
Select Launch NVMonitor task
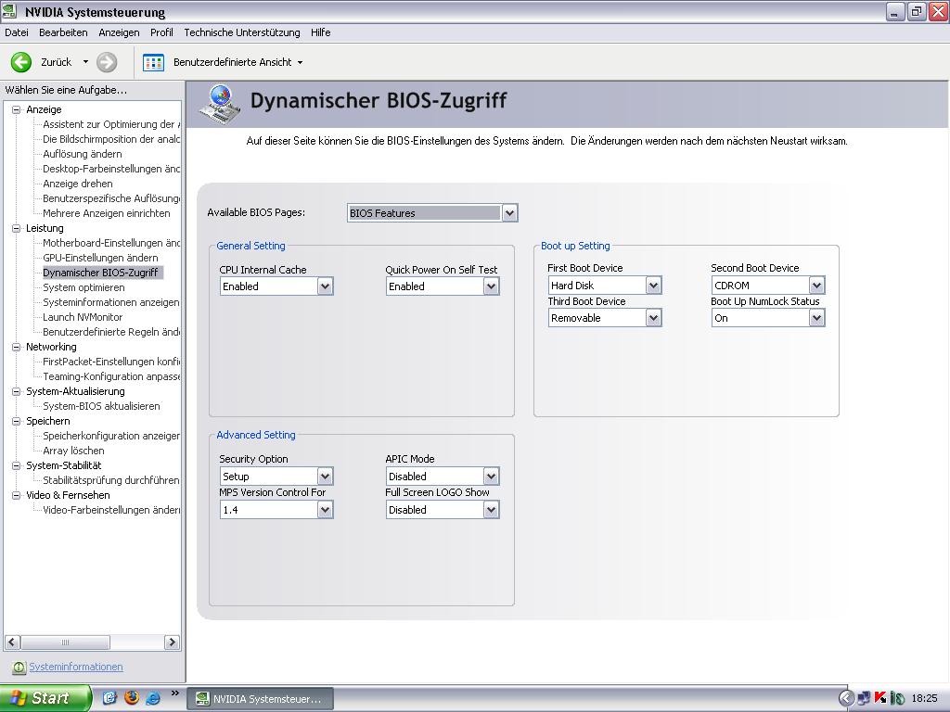pyautogui.click(x=83, y=317)
